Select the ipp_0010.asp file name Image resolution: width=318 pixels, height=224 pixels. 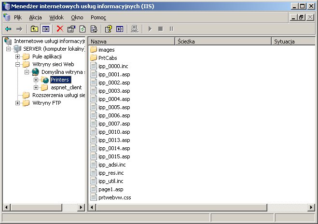[x=114, y=132]
